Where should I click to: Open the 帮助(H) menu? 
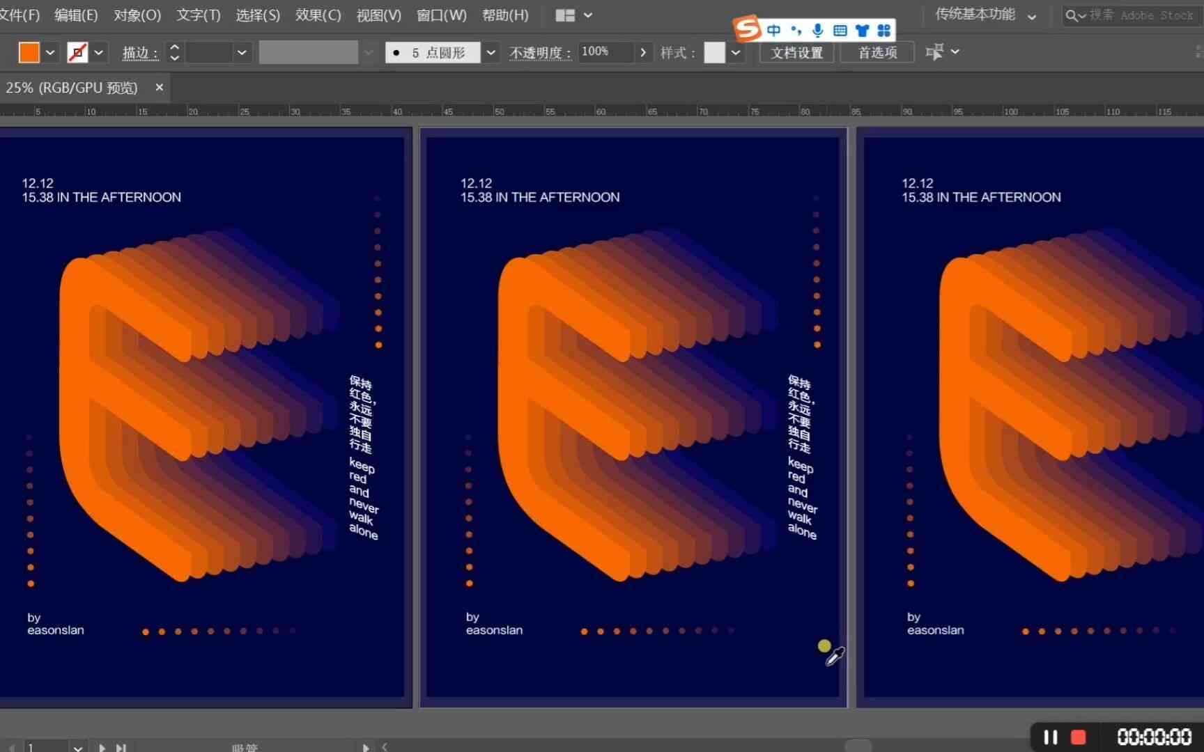pyautogui.click(x=505, y=15)
